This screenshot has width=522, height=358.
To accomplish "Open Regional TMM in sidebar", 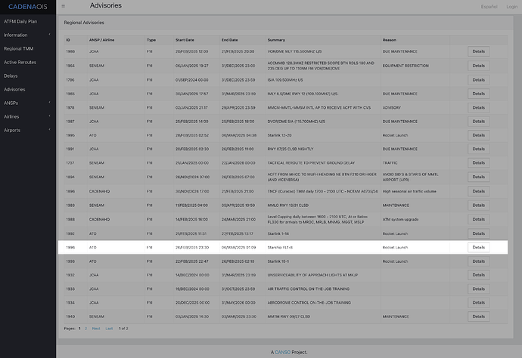I will click(18, 48).
